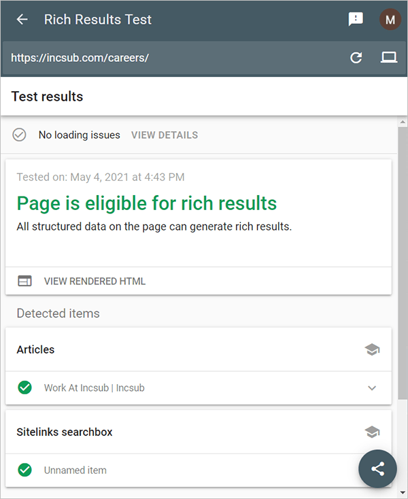The height and width of the screenshot is (499, 408).
Task: Open the Articles documentation graduation cap icon
Action: pos(372,350)
